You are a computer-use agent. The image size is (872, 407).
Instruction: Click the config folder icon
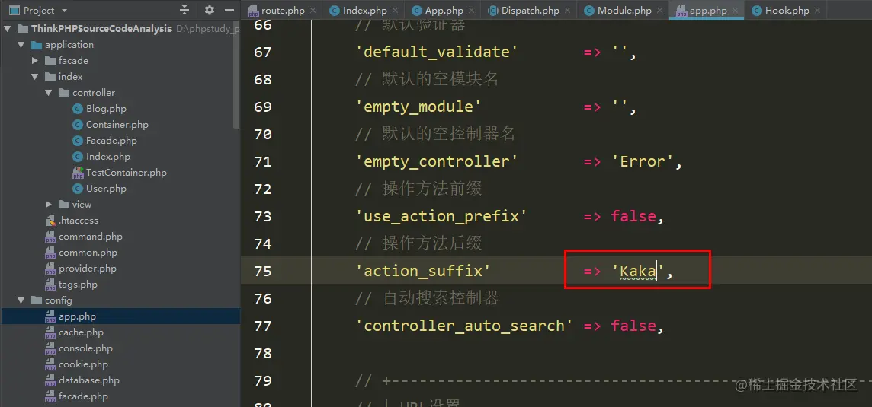click(36, 300)
